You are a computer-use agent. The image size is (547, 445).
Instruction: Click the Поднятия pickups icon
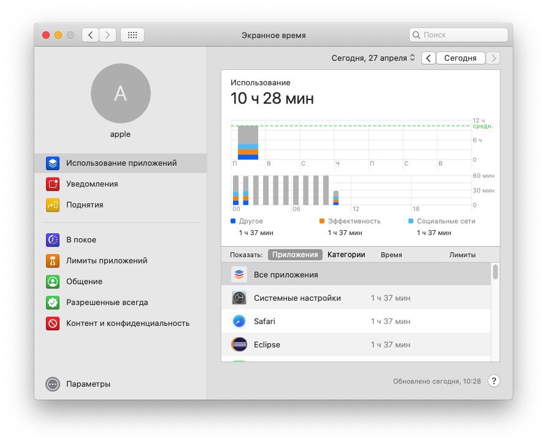click(x=53, y=205)
